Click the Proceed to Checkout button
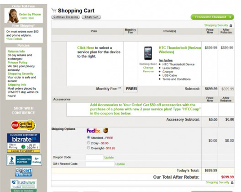The image size is (241, 192). (212, 17)
